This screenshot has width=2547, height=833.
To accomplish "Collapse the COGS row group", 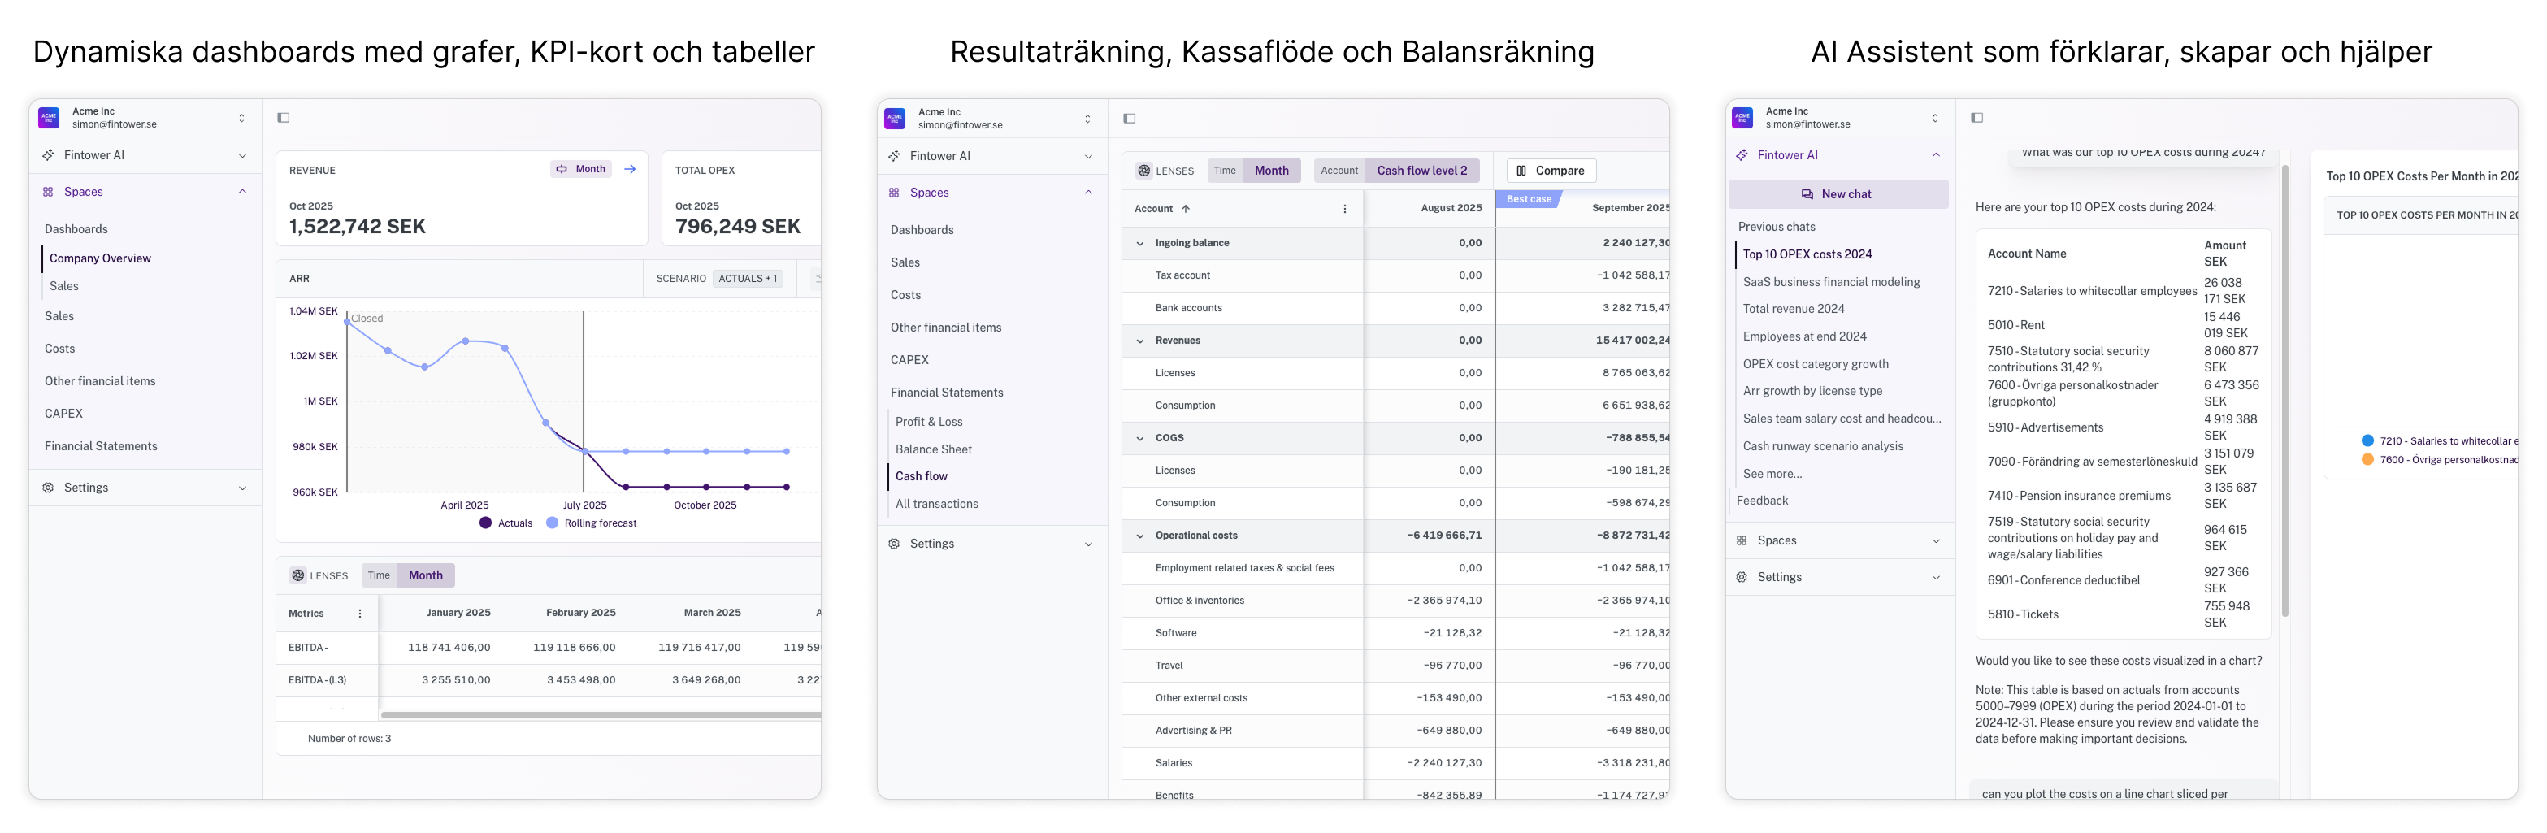I will [x=1140, y=438].
